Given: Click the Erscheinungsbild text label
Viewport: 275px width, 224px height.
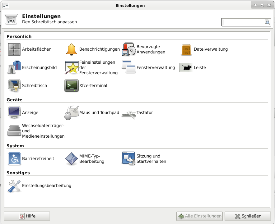Looking at the screenshot, I should coord(39,67).
